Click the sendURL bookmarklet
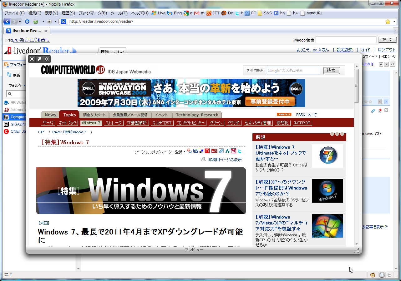The height and width of the screenshot is (281, 401). pyautogui.click(x=312, y=13)
